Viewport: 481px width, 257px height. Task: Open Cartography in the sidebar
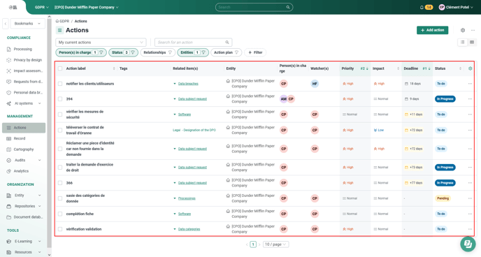pyautogui.click(x=24, y=149)
